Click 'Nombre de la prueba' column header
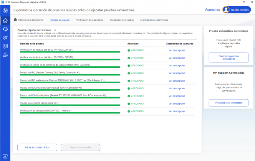This screenshot has height=161, width=255. [32, 44]
